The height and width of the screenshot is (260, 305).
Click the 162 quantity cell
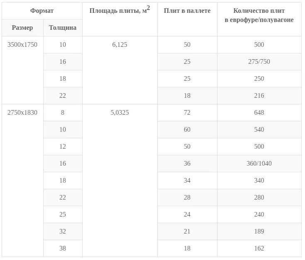[259, 248]
